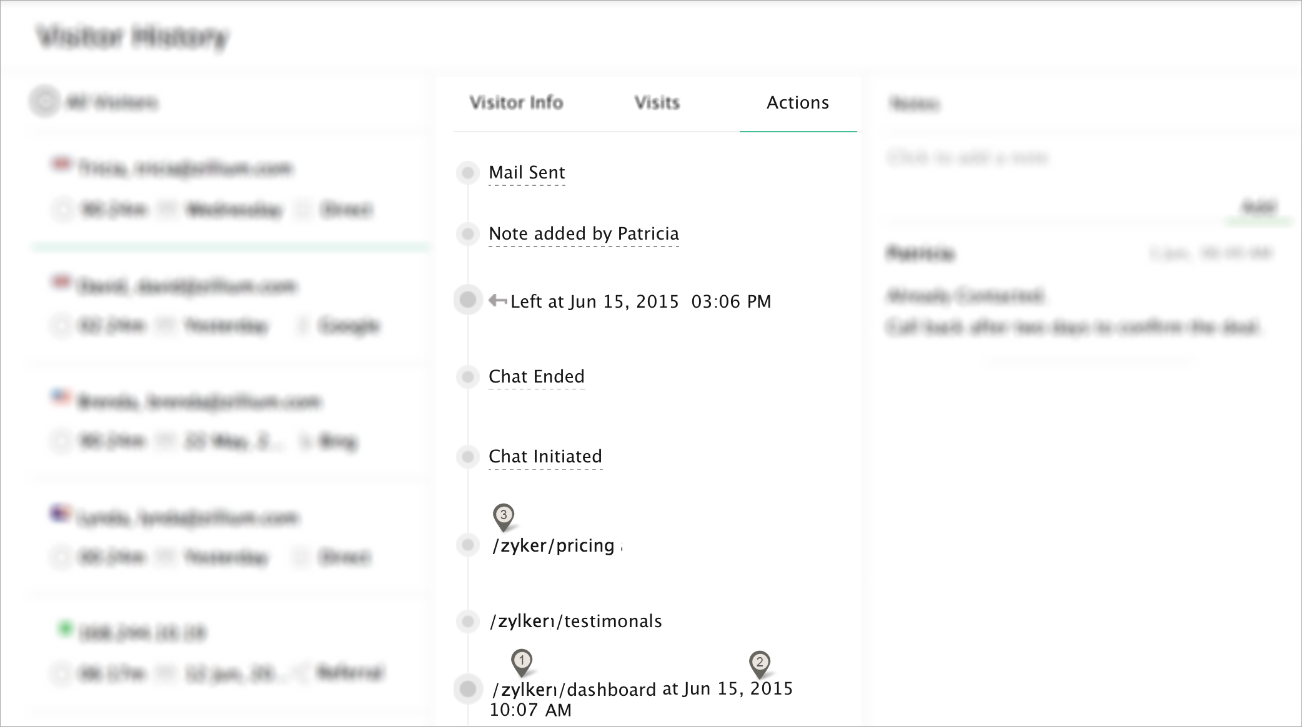The width and height of the screenshot is (1302, 727).
Task: Open Note added by Patricia link
Action: [584, 234]
